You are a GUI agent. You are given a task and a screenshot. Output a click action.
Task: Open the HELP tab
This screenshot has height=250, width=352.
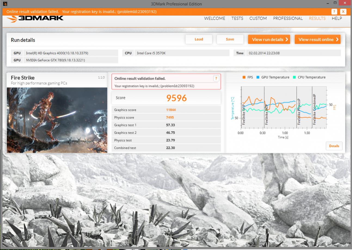pos(337,18)
